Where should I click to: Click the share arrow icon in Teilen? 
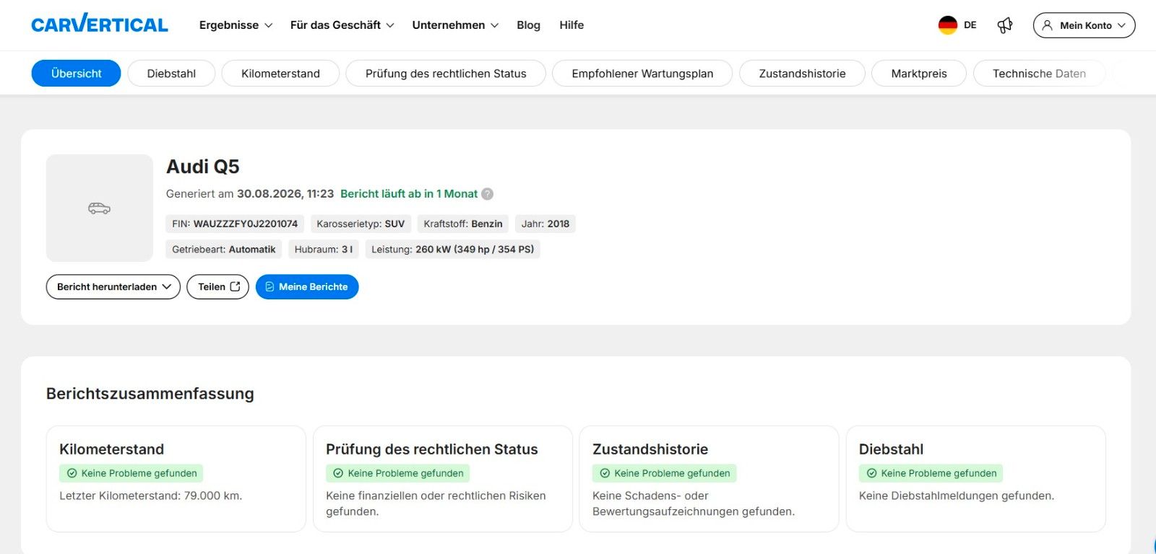coord(235,286)
